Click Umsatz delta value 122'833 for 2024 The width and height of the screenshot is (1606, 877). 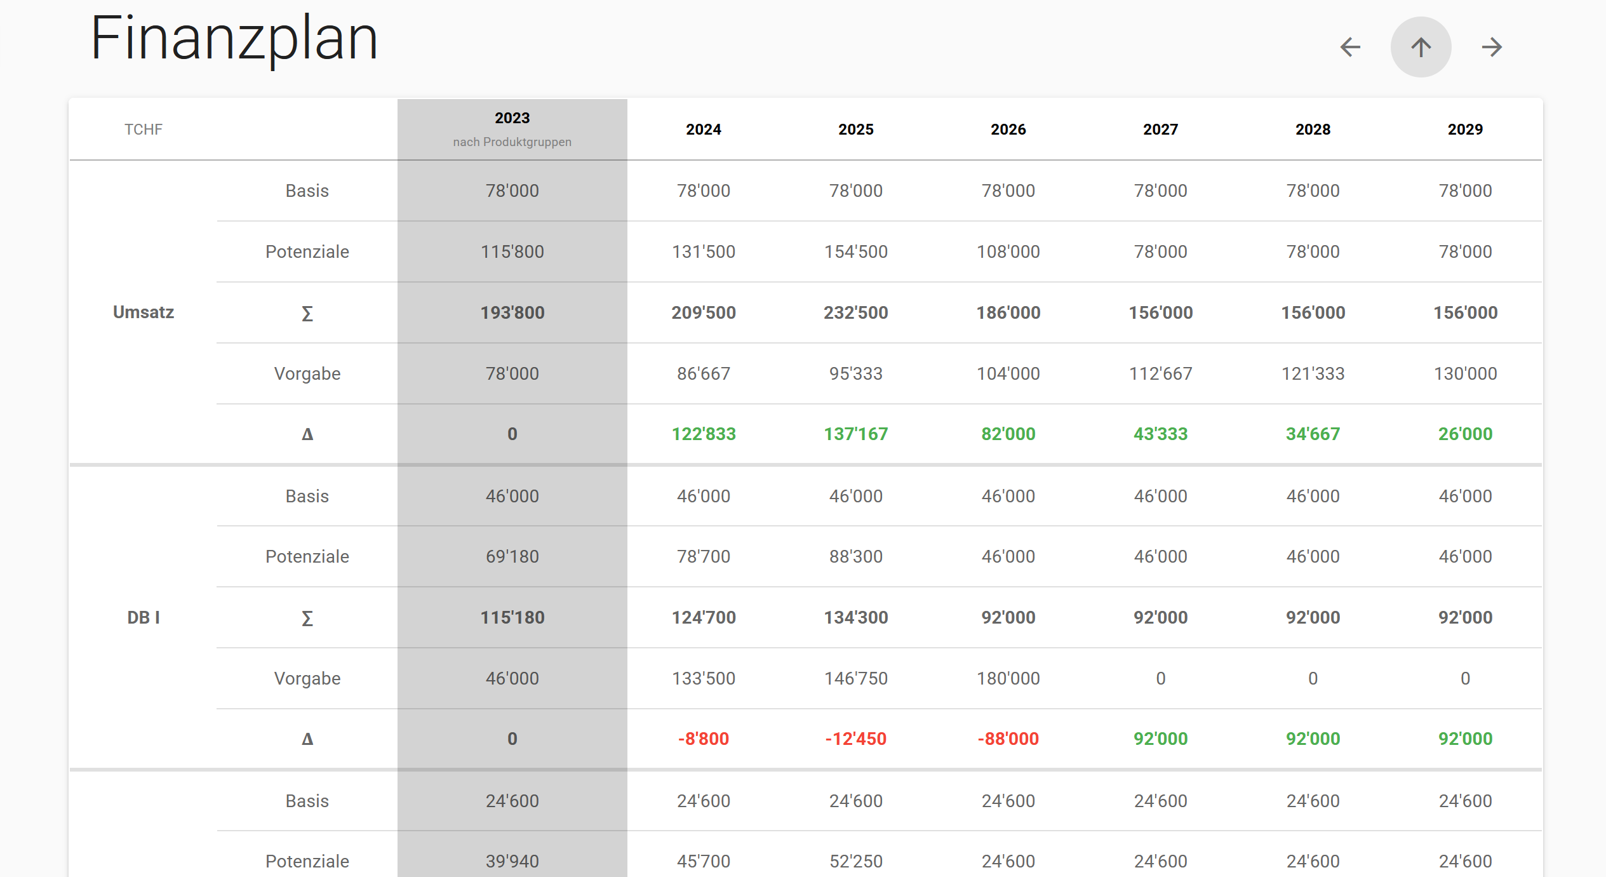704,434
